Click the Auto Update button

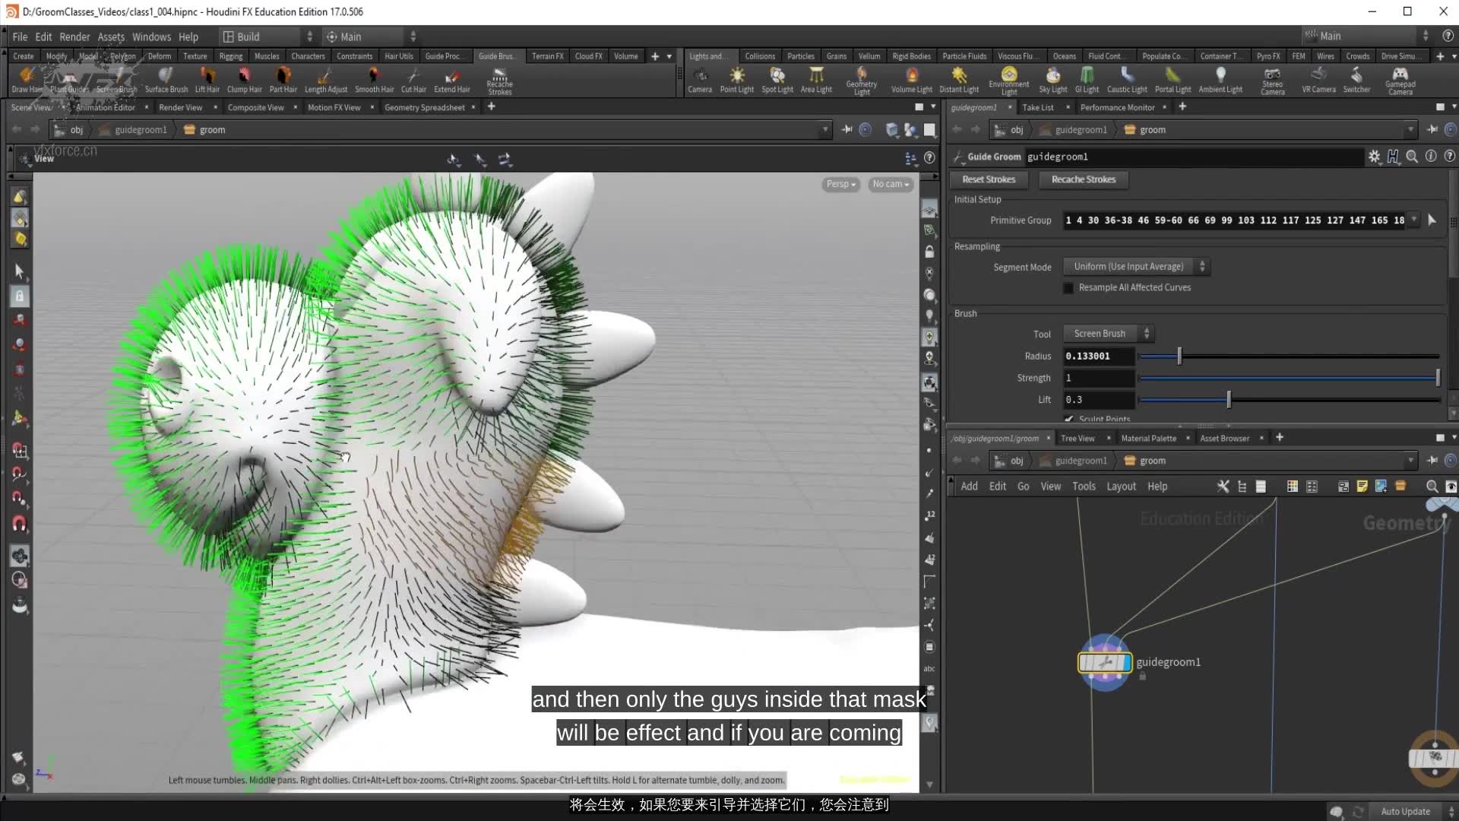(x=1405, y=812)
